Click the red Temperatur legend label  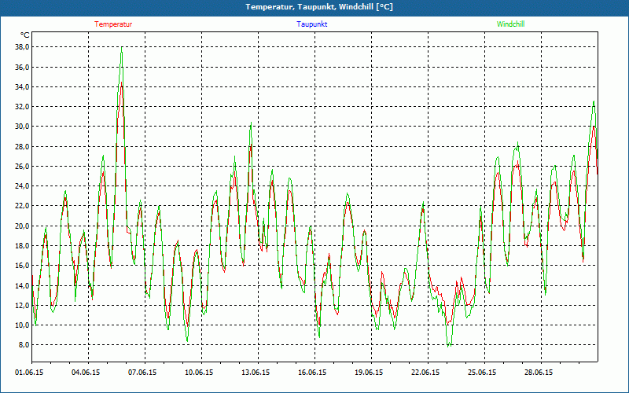pos(113,24)
